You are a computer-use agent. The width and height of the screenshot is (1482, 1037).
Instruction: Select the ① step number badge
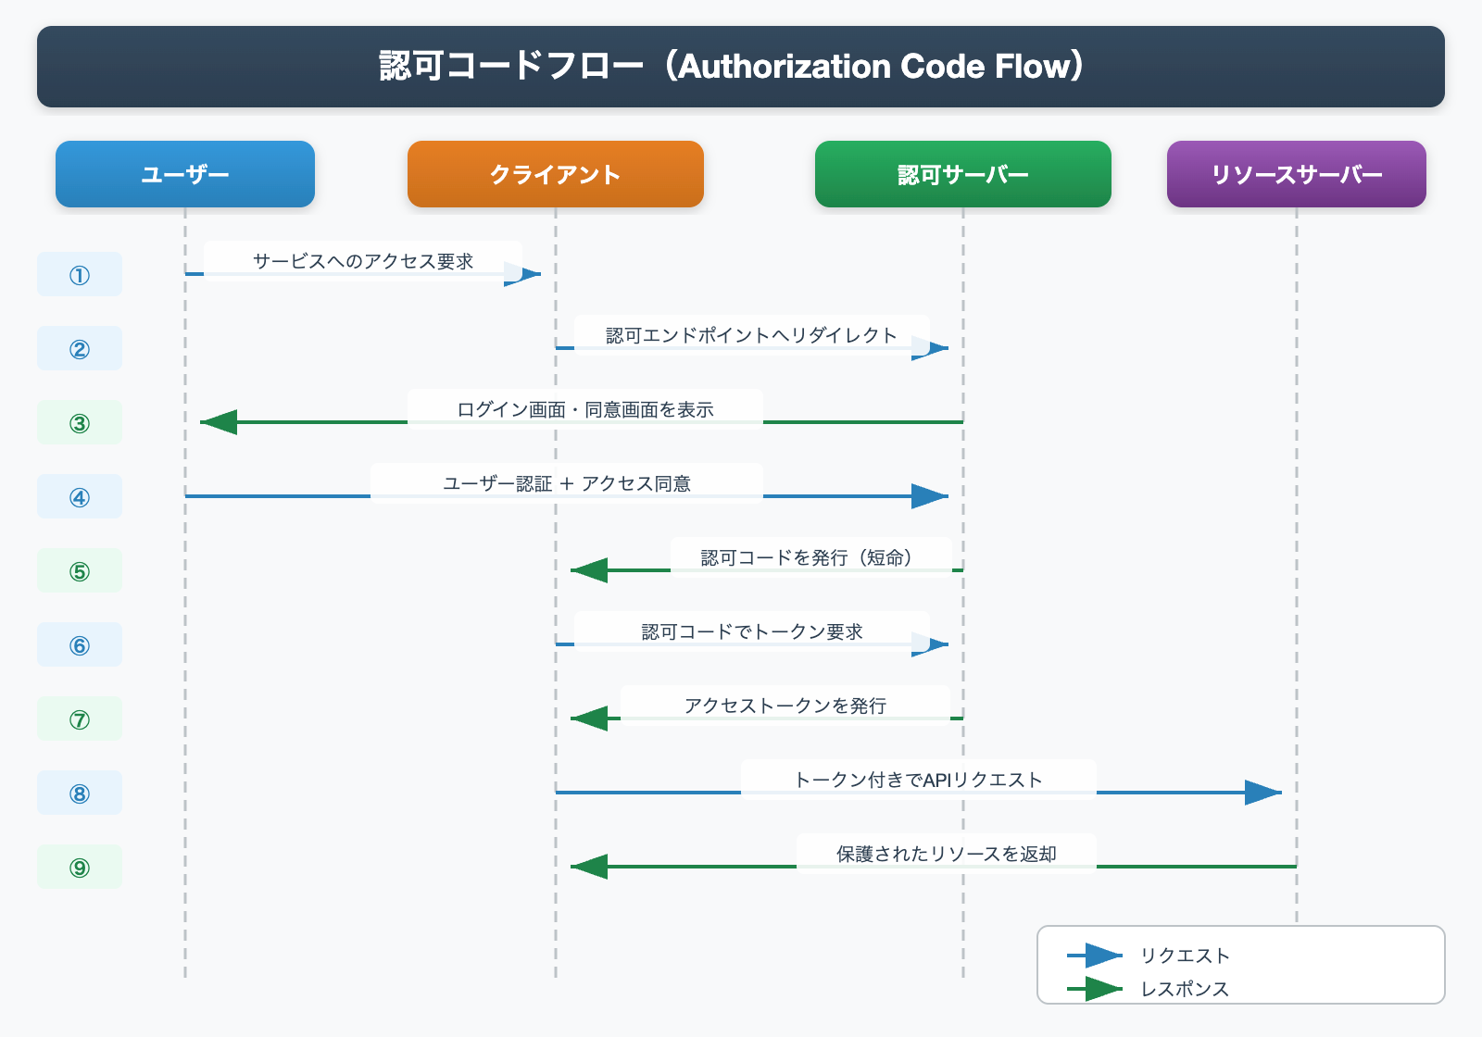pyautogui.click(x=79, y=274)
